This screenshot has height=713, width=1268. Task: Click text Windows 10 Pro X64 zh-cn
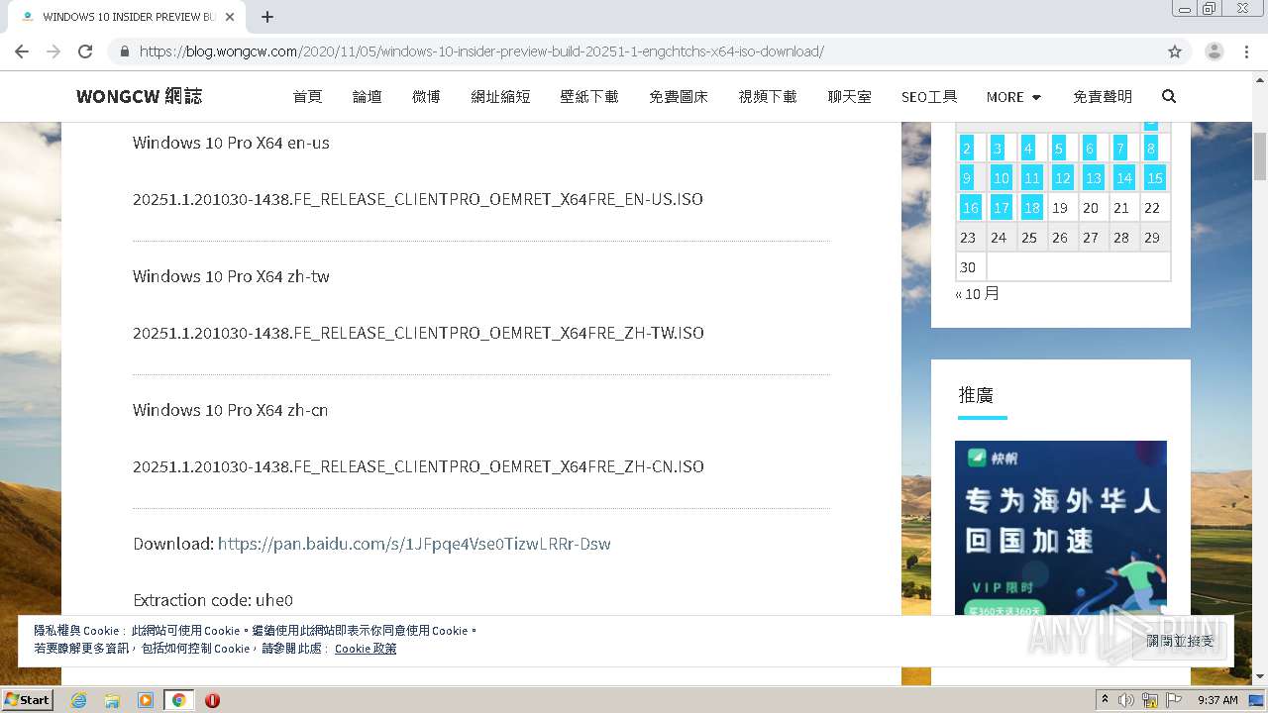(x=231, y=410)
